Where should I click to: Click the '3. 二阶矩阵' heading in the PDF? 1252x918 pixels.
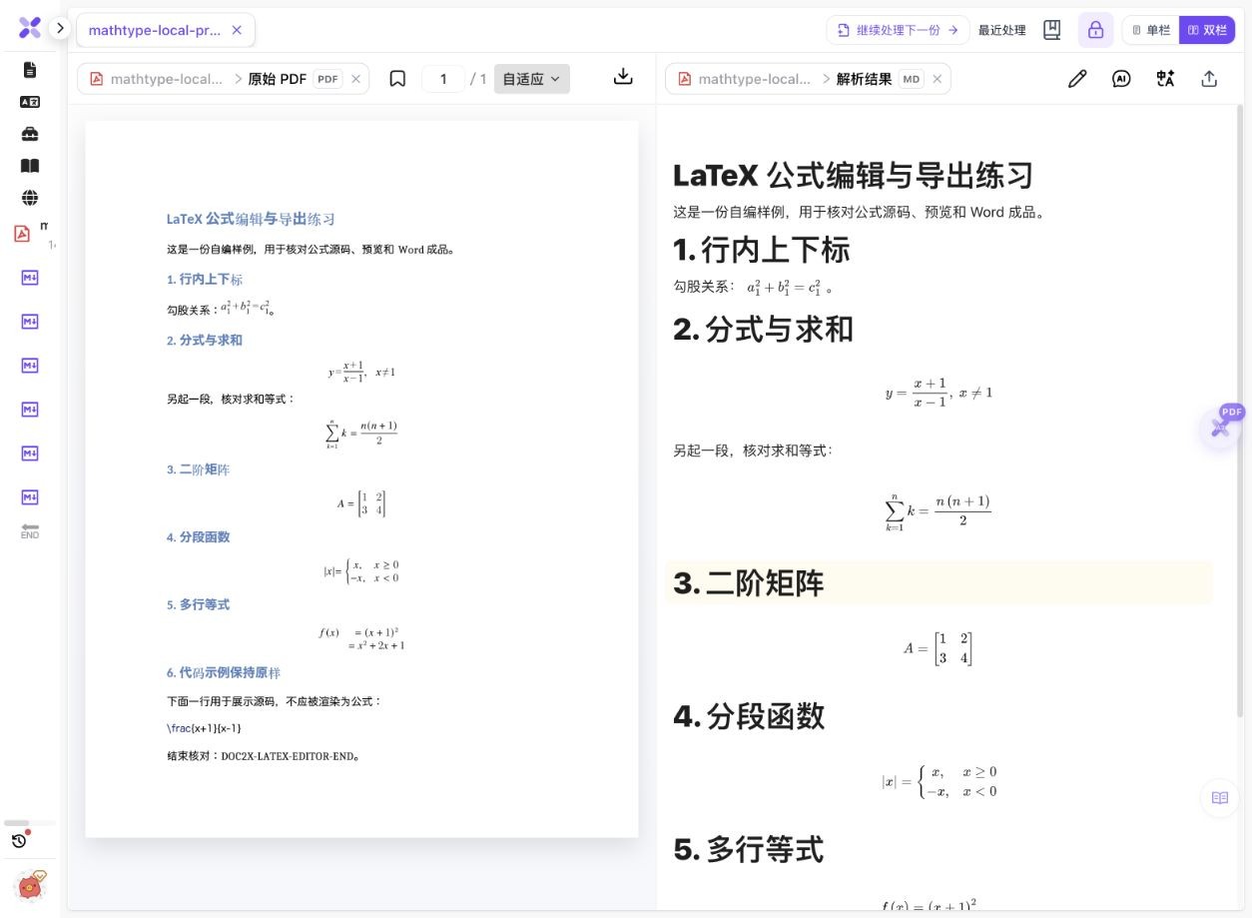pyautogui.click(x=198, y=469)
